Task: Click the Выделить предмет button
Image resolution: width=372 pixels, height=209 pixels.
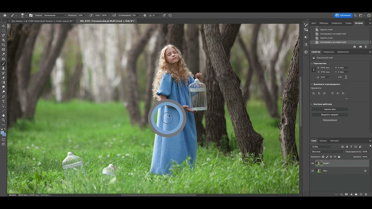Action: 330,115
